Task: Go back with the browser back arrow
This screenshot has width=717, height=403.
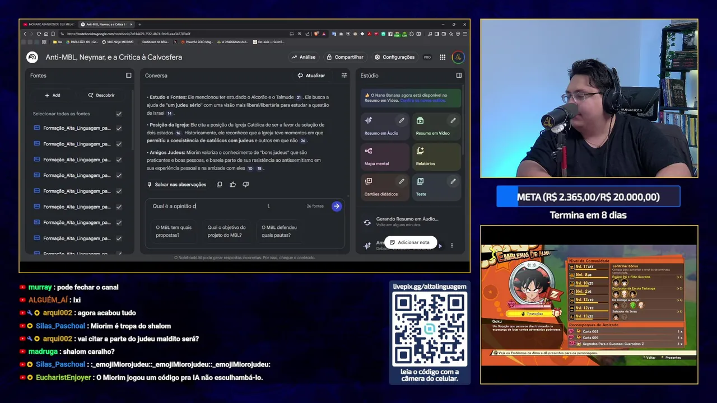Action: pyautogui.click(x=25, y=34)
